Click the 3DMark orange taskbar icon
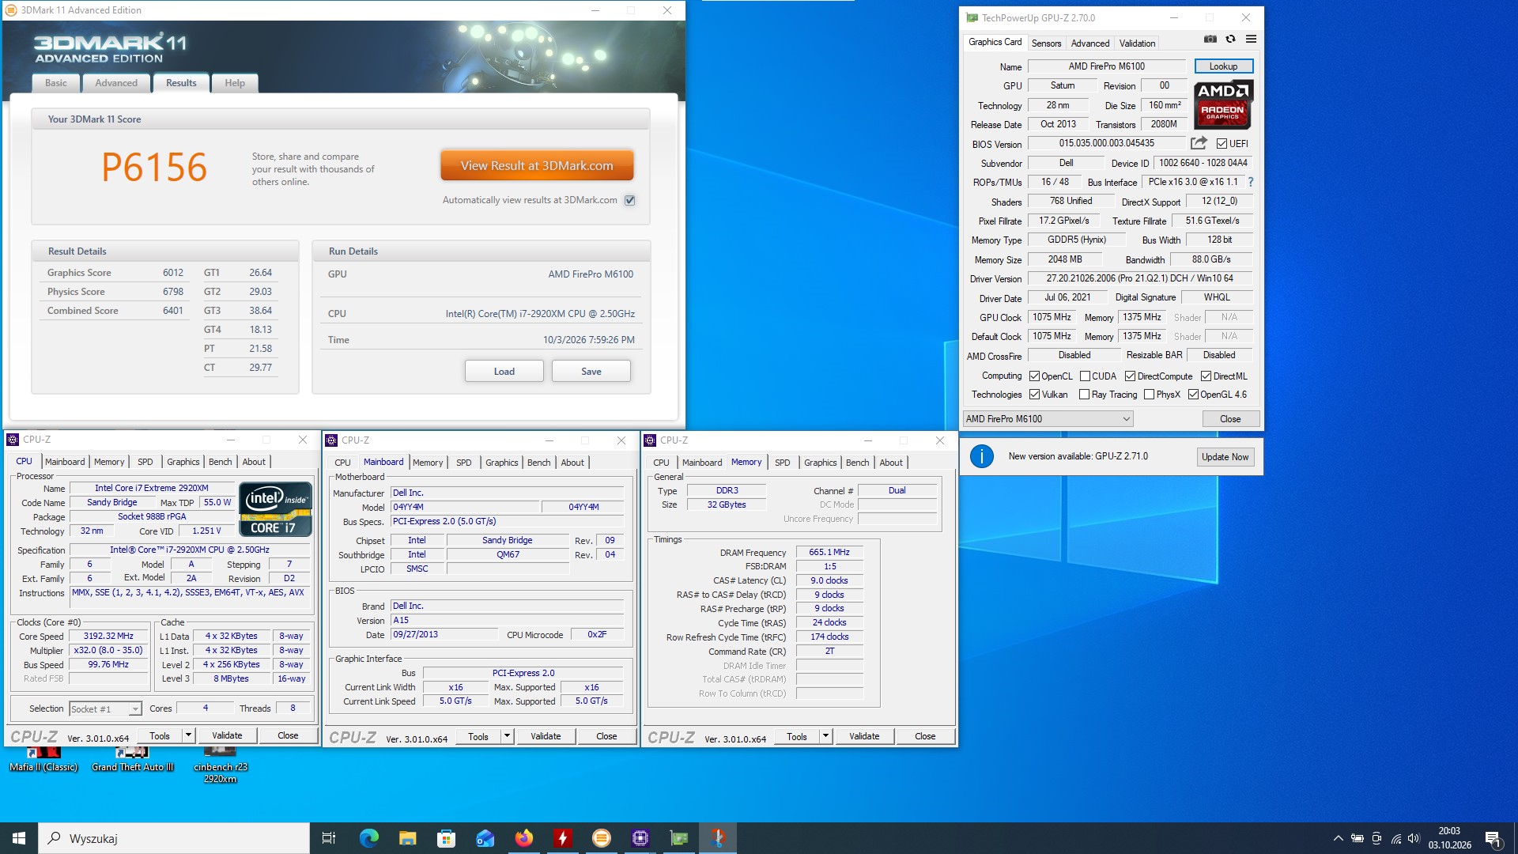The image size is (1518, 854). tap(601, 838)
